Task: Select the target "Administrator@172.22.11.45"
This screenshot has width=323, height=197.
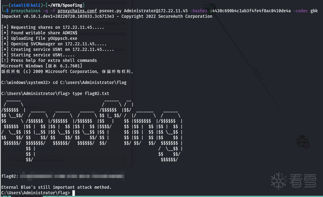Action: coord(156,11)
